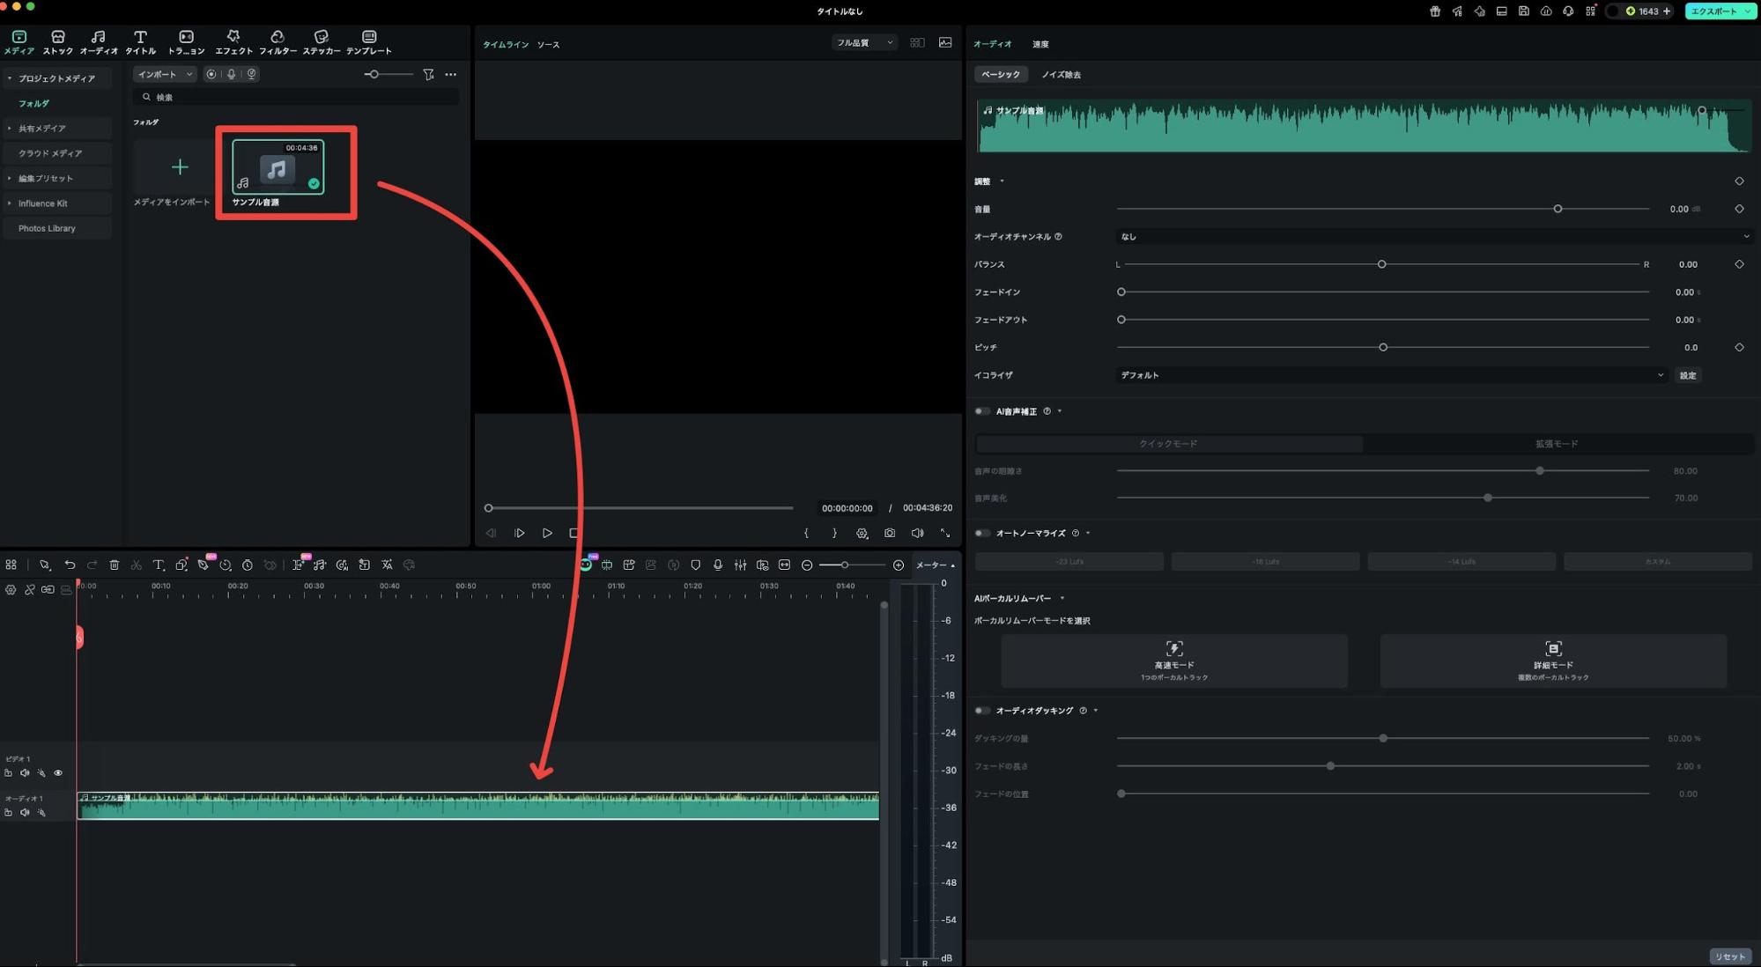The image size is (1761, 967).
Task: Take a snapshot with the camera icon
Action: [x=890, y=533]
